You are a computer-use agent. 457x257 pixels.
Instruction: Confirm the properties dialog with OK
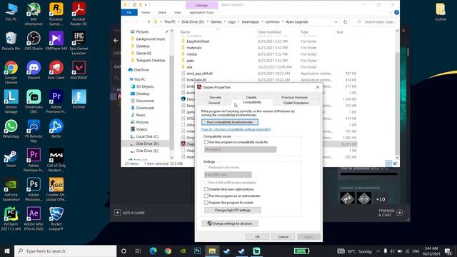click(x=257, y=237)
